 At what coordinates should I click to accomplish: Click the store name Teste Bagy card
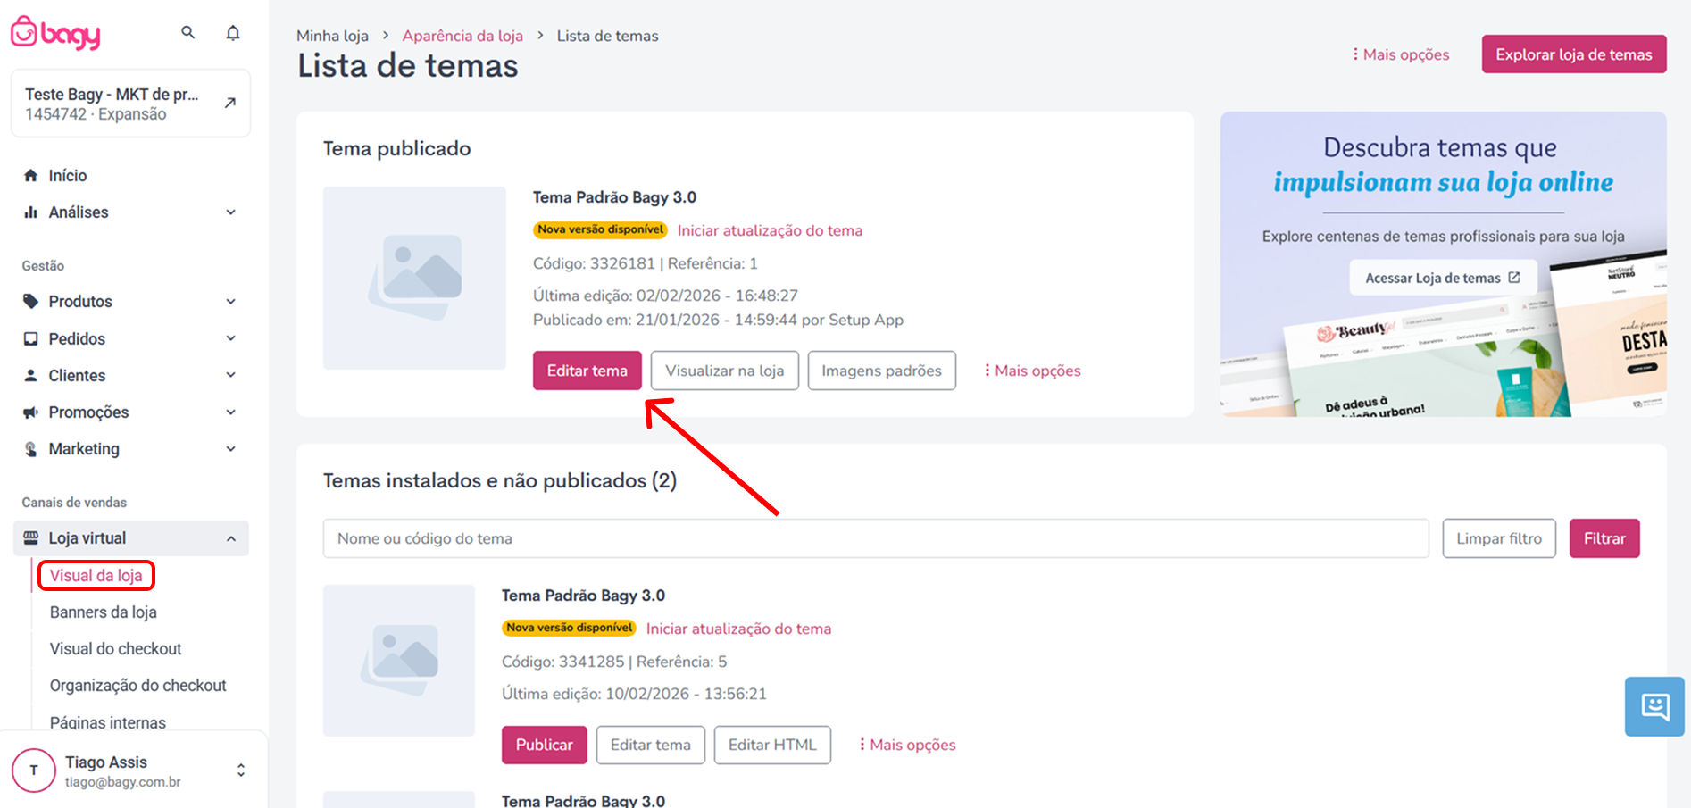(x=130, y=104)
